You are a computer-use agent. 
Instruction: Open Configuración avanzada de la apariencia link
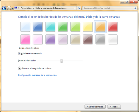(37, 75)
